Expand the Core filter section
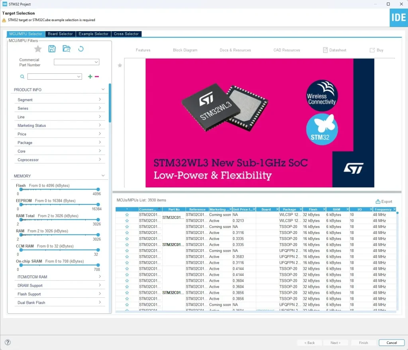Image resolution: width=408 pixels, height=350 pixels. pyautogui.click(x=60, y=151)
